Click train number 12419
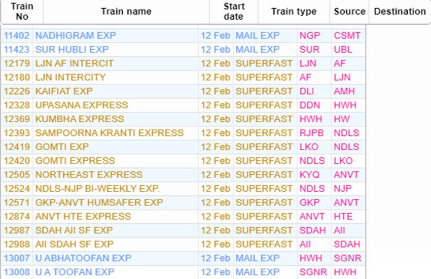The height and width of the screenshot is (279, 431). [17, 147]
